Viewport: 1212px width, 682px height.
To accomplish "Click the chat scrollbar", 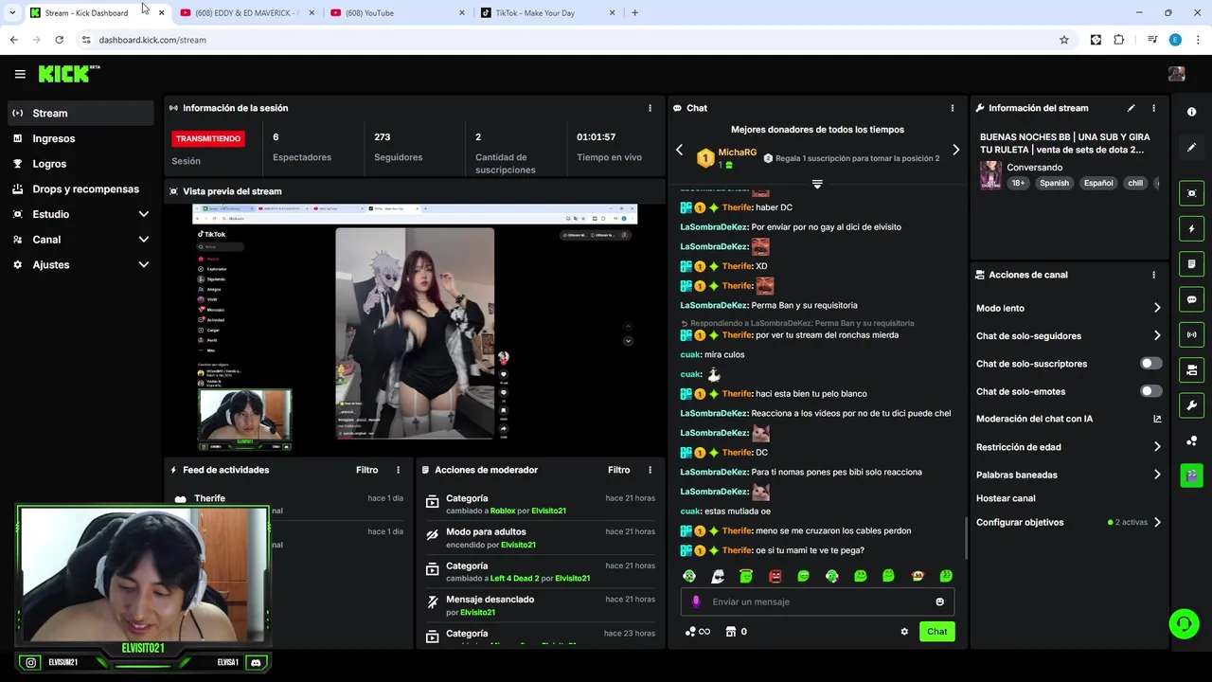I will [x=965, y=538].
